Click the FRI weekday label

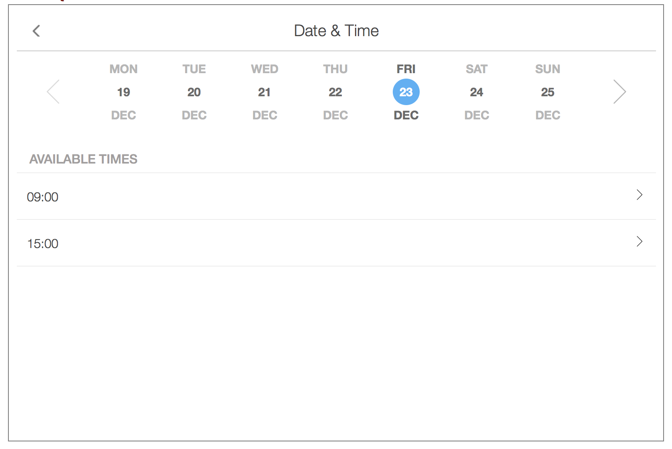click(406, 69)
